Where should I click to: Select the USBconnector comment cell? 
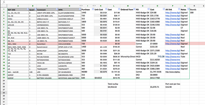(47, 19)
